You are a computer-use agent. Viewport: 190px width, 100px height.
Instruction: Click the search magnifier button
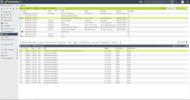[172, 2]
